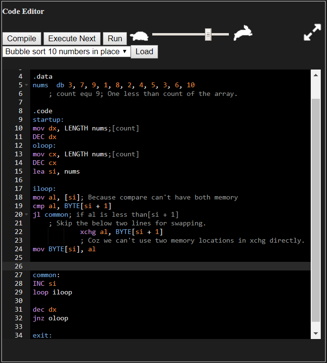Click line number 18 in the gutter
This screenshot has width=327, height=363.
click(x=19, y=197)
